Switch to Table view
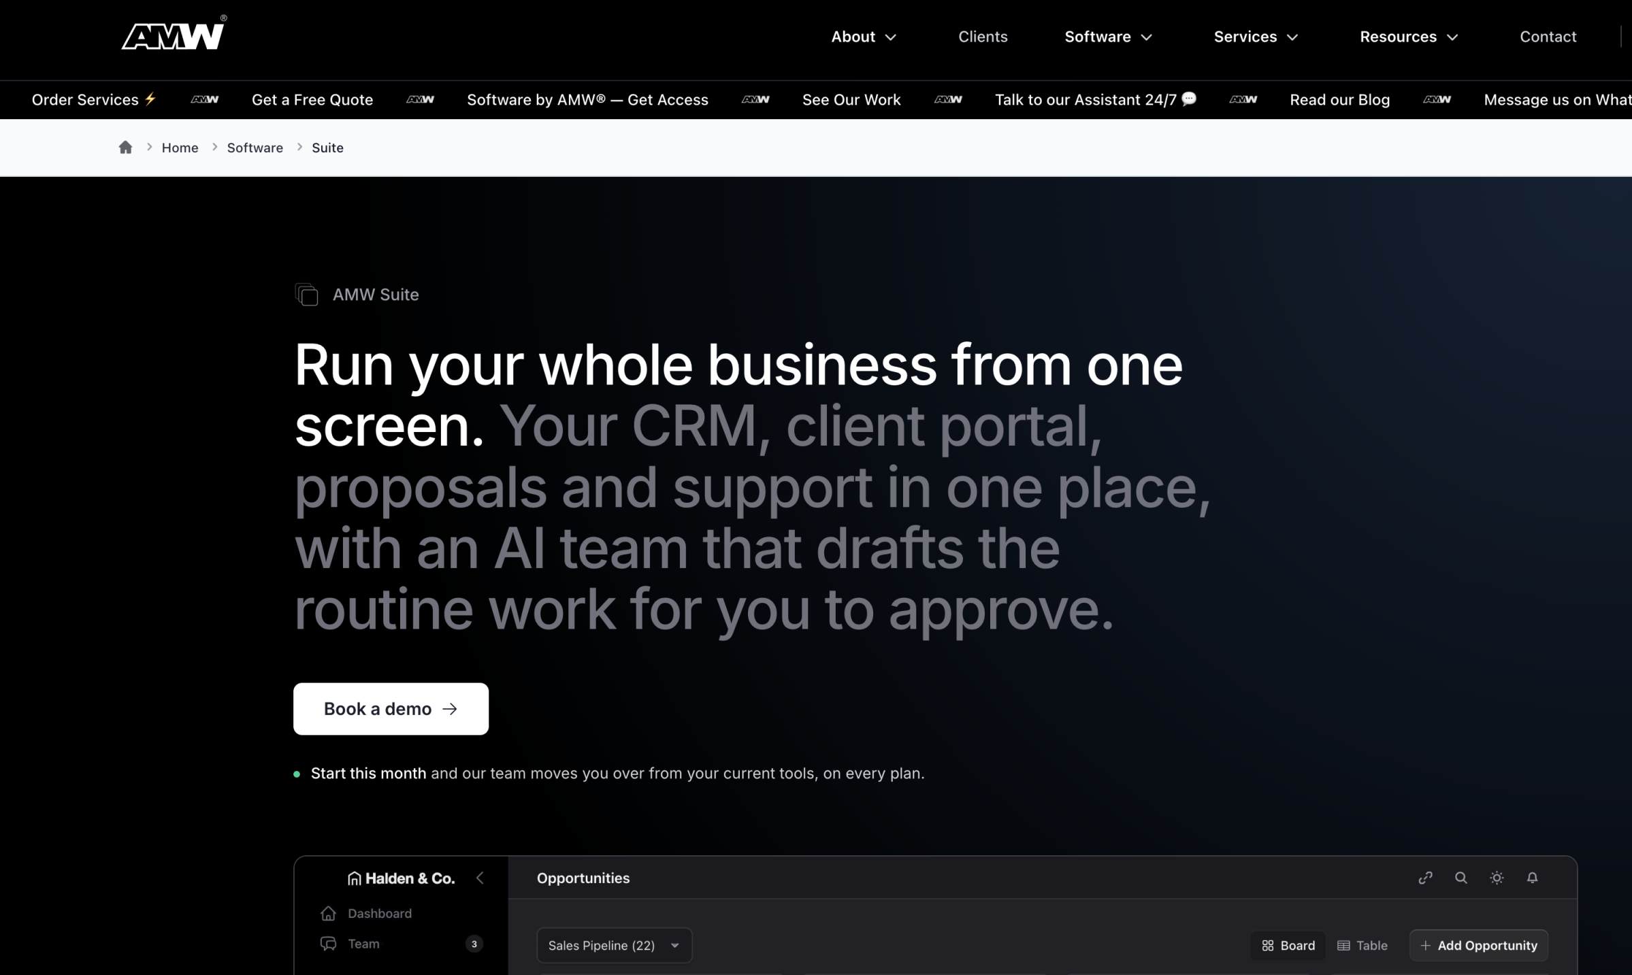This screenshot has width=1632, height=975. [x=1362, y=945]
